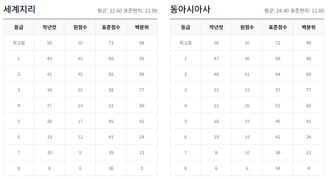Open blue 원점수 19 in 동아시아사 grade 5
328x179 pixels.
pyautogui.click(x=247, y=121)
